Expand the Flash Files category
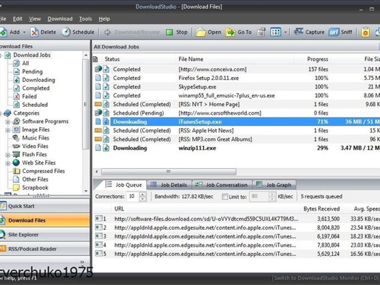This screenshot has width=380, height=285. tap(8, 155)
